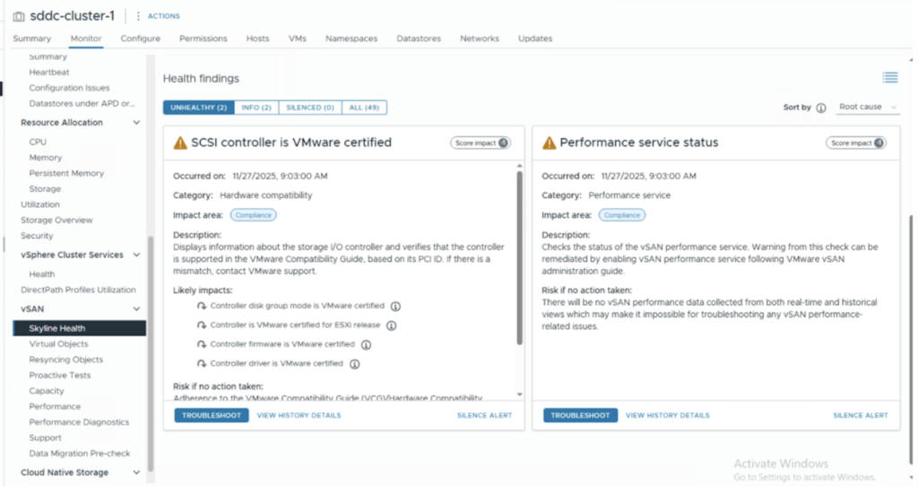Click warning icon on Performance service status card
The width and height of the screenshot is (918, 494).
click(x=546, y=143)
